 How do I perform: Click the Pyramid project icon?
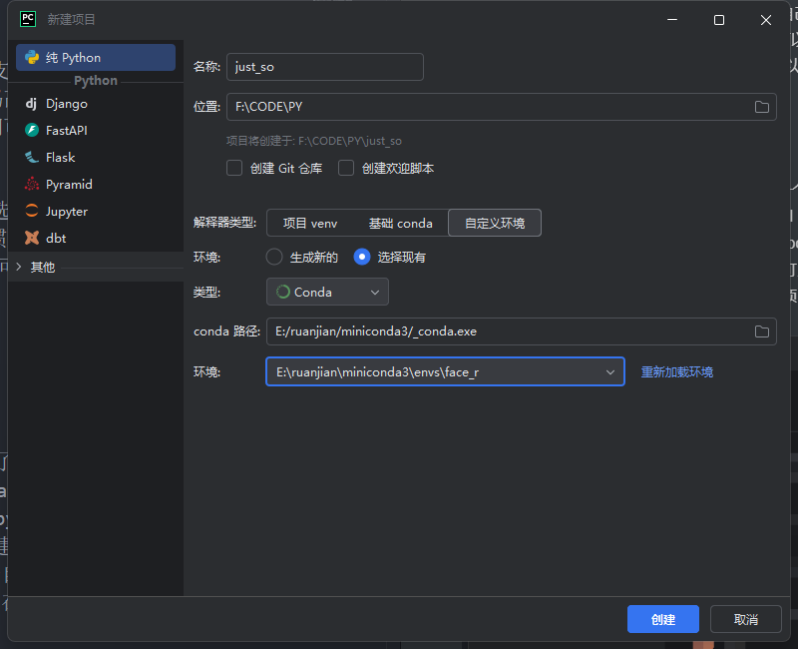point(31,185)
